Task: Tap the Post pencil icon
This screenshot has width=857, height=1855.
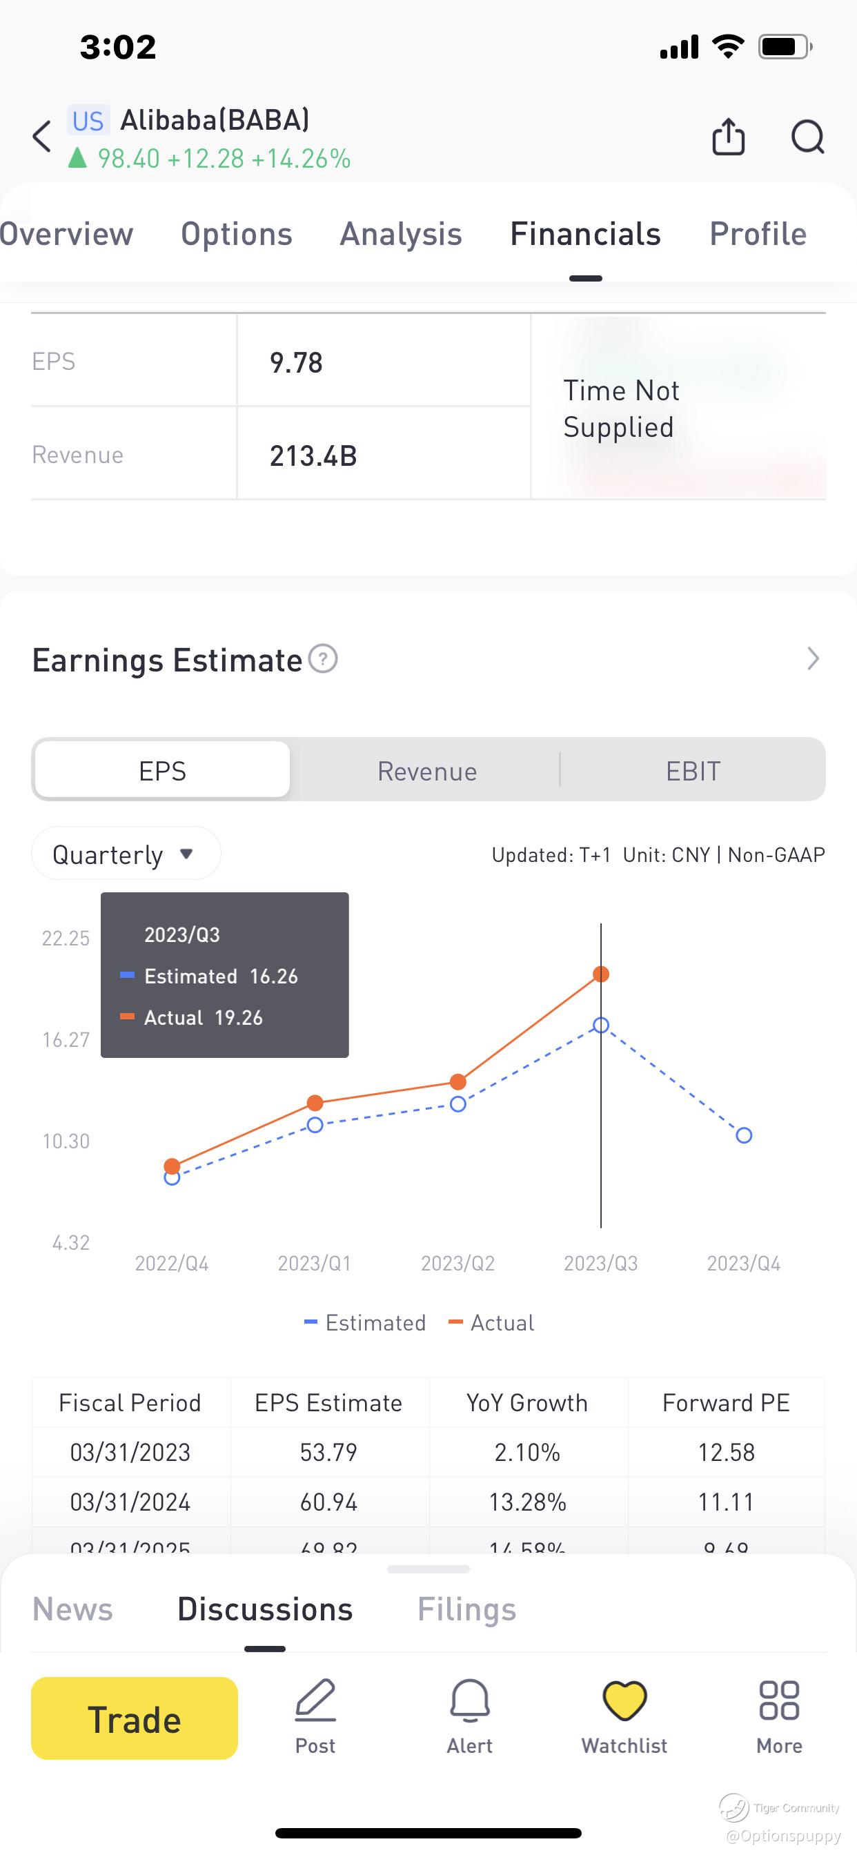Action: [x=315, y=1702]
